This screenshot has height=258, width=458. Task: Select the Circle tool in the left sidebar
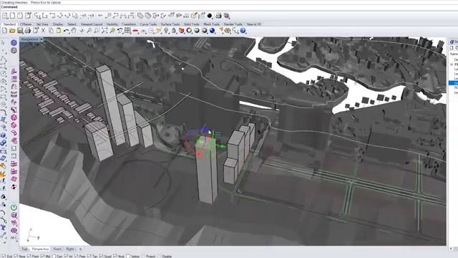pos(3,73)
